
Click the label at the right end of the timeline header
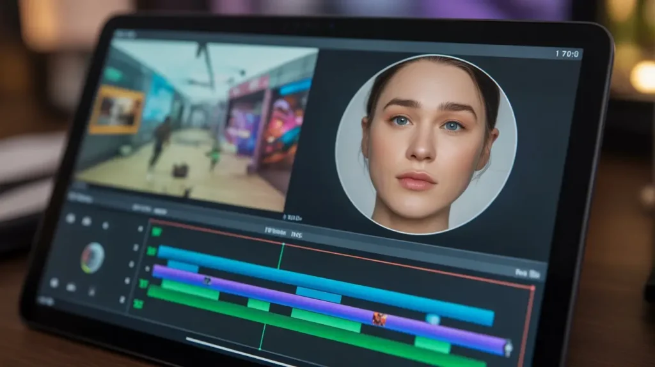[x=527, y=274]
